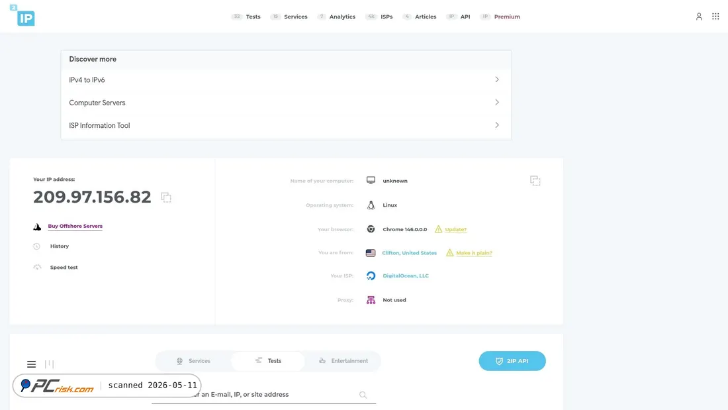Click the copy icon beside computer name
This screenshot has height=410, width=728.
coord(535,180)
